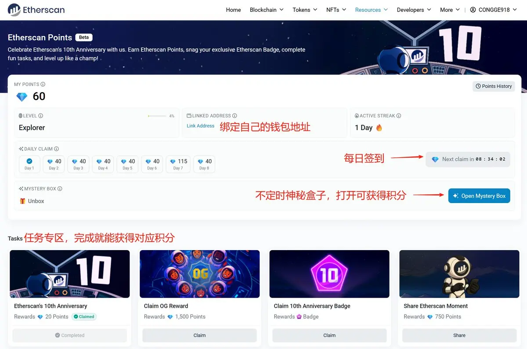Click the Etherscan Points heading
Screen dimensions: 527x349
(x=40, y=37)
